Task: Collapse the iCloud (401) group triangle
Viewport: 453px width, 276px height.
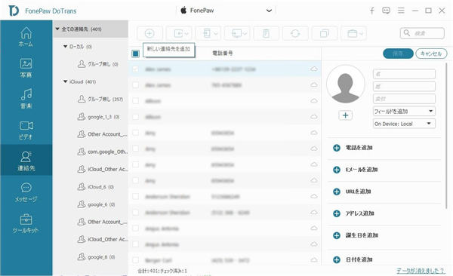Action: 65,81
